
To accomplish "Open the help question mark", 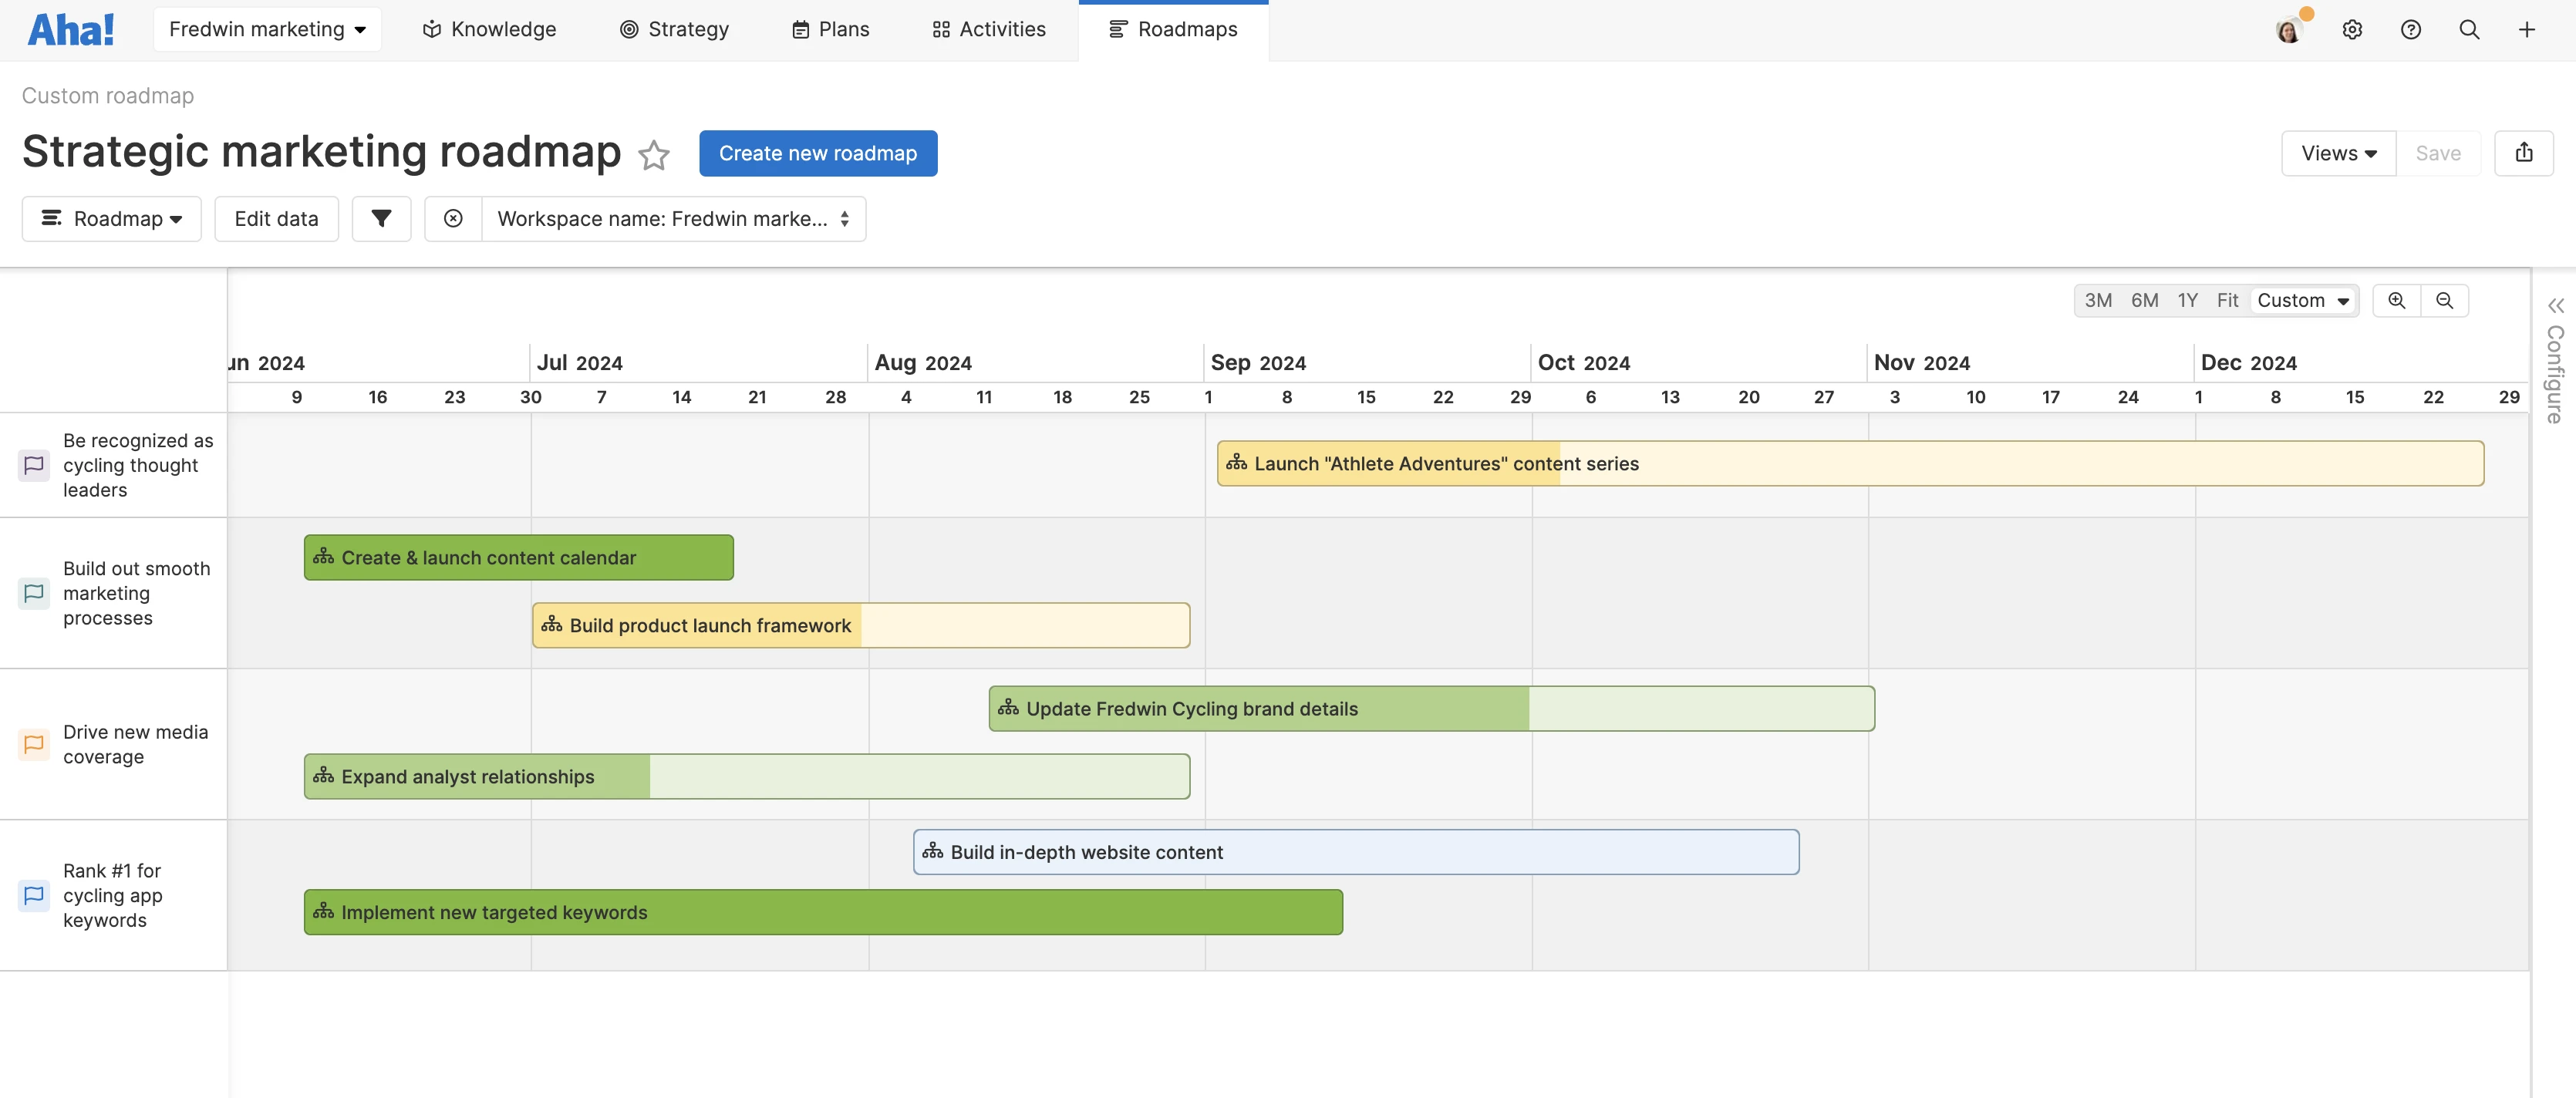I will [x=2411, y=29].
